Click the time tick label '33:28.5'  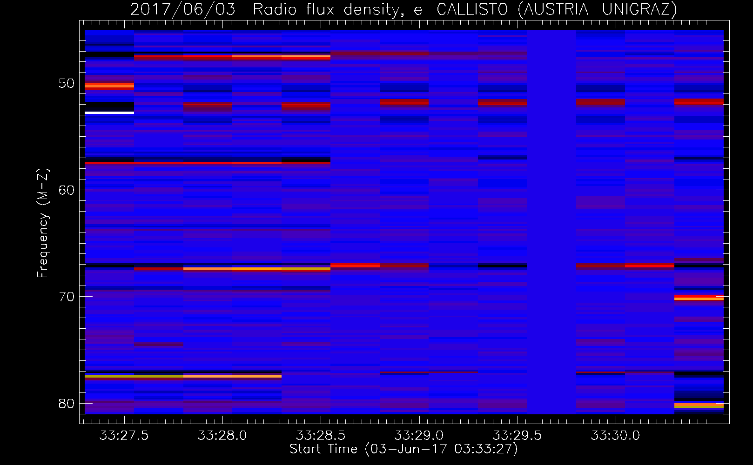coord(321,436)
